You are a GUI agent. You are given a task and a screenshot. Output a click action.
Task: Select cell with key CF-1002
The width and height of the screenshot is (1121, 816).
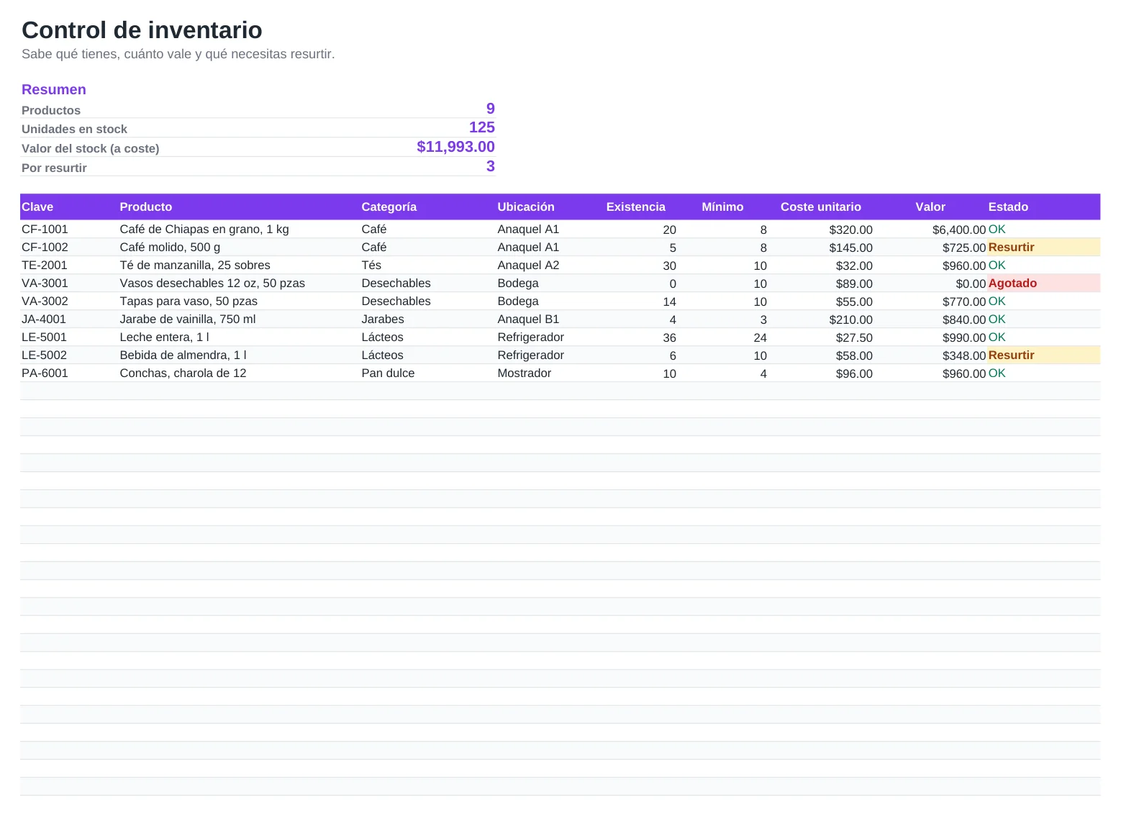pos(45,247)
